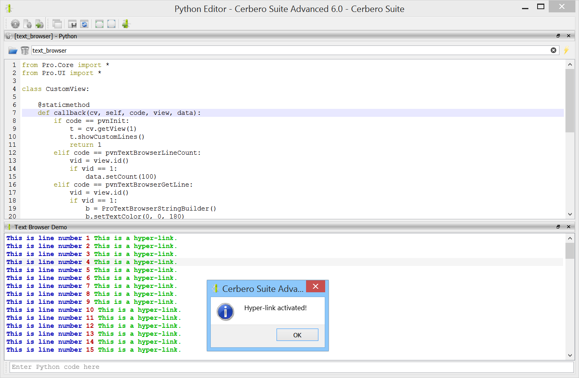
Task: Float the [text_browser] Python panel
Action: click(x=558, y=36)
